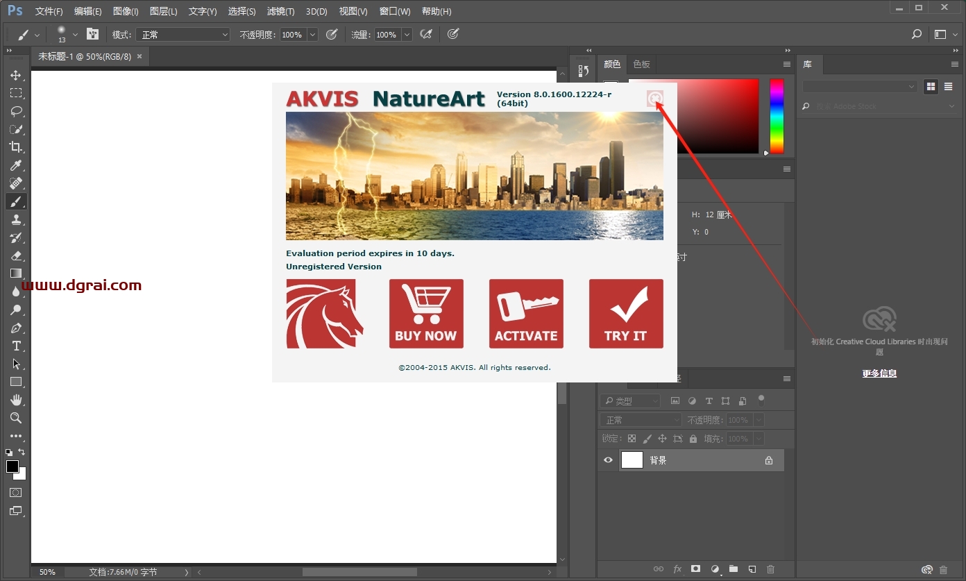Viewport: 966px width, 581px height.
Task: Open the 窗口(W) menu
Action: click(x=395, y=12)
